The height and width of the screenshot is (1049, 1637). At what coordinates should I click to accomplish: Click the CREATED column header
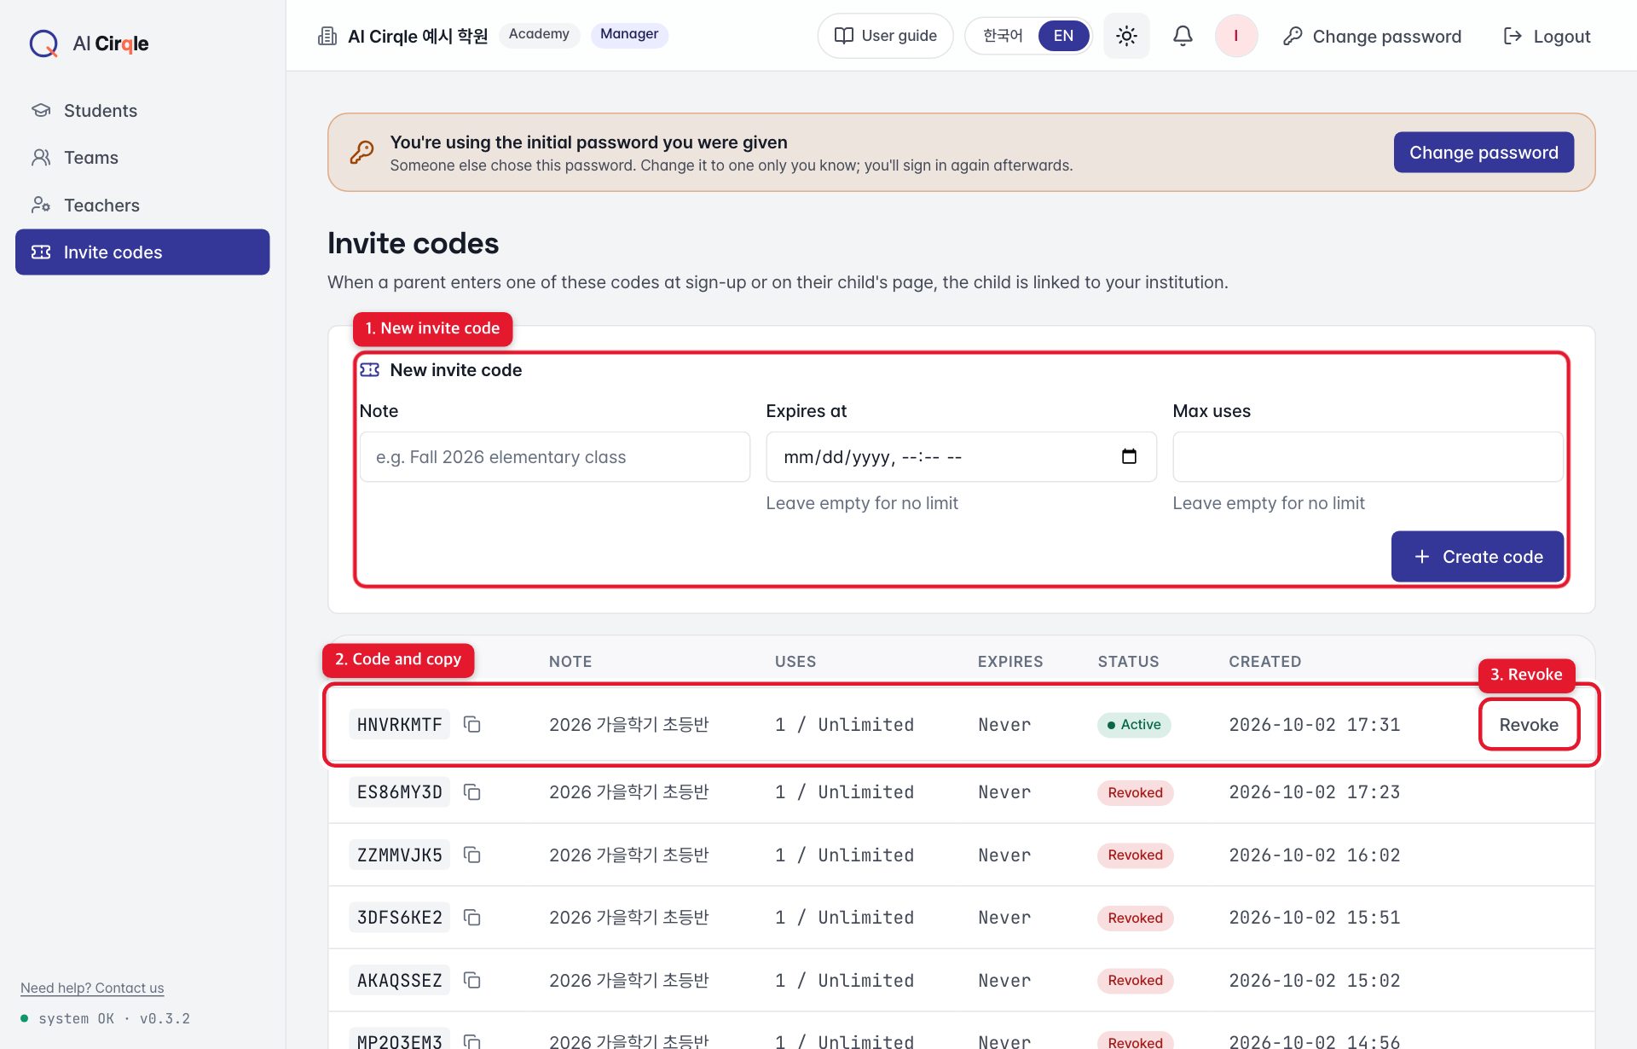1264,661
